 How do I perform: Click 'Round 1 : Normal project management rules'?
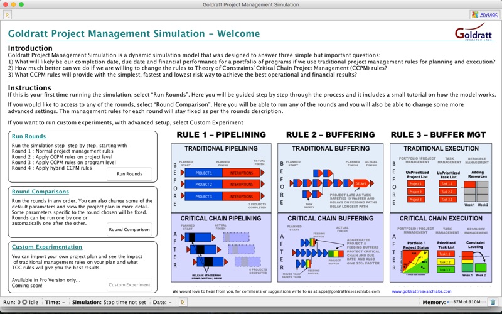click(x=62, y=151)
